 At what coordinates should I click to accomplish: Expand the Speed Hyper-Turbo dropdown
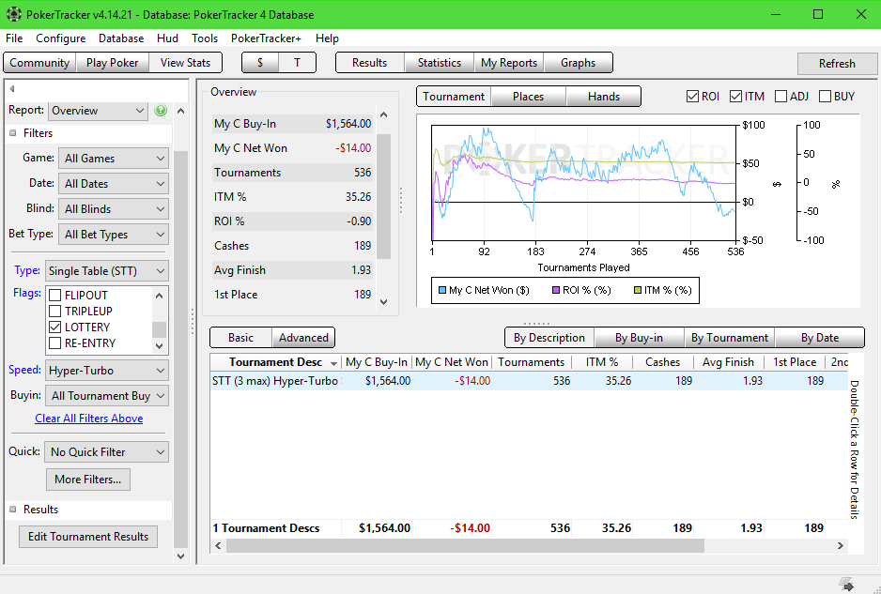point(107,371)
